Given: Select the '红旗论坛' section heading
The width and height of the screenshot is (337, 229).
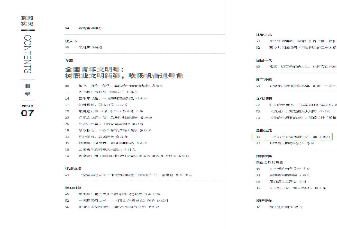Looking at the screenshot, I should 73,169.
